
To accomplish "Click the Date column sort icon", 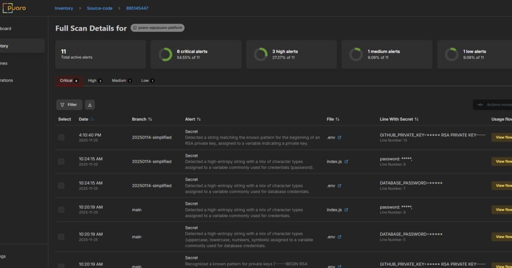I will 92,119.
